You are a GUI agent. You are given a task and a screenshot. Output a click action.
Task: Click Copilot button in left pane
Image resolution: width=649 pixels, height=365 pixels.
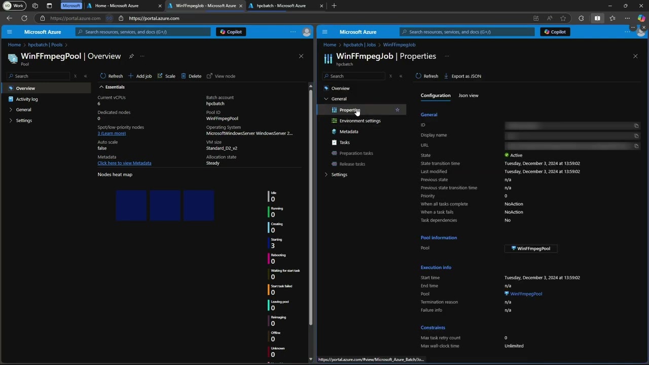231,32
